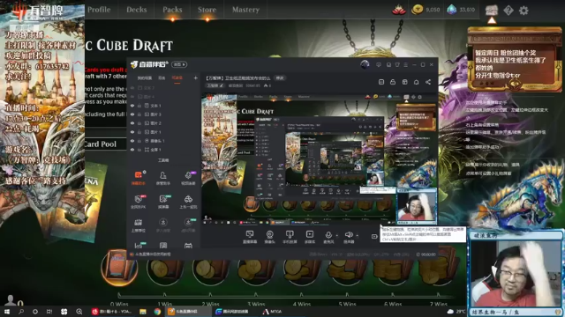Click the gold coin currency icon
The image size is (565, 317).
tap(418, 10)
